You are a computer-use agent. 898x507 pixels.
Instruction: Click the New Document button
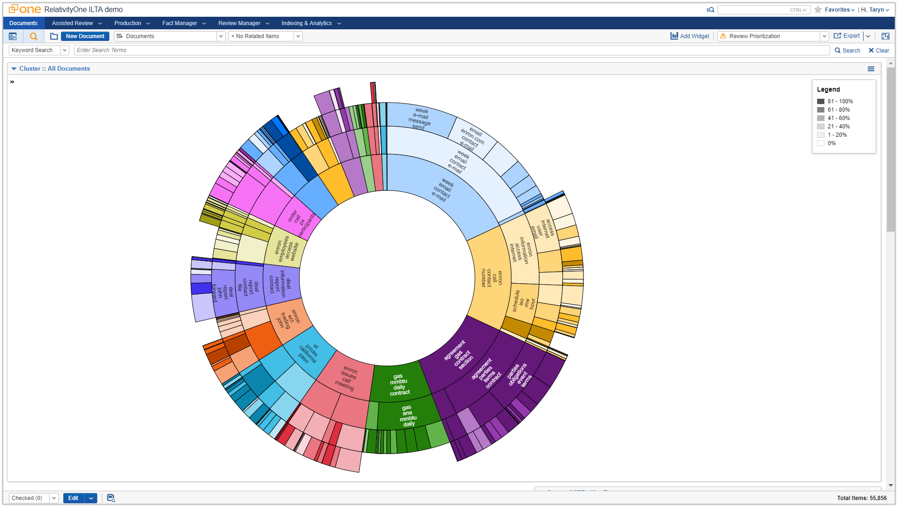[85, 36]
